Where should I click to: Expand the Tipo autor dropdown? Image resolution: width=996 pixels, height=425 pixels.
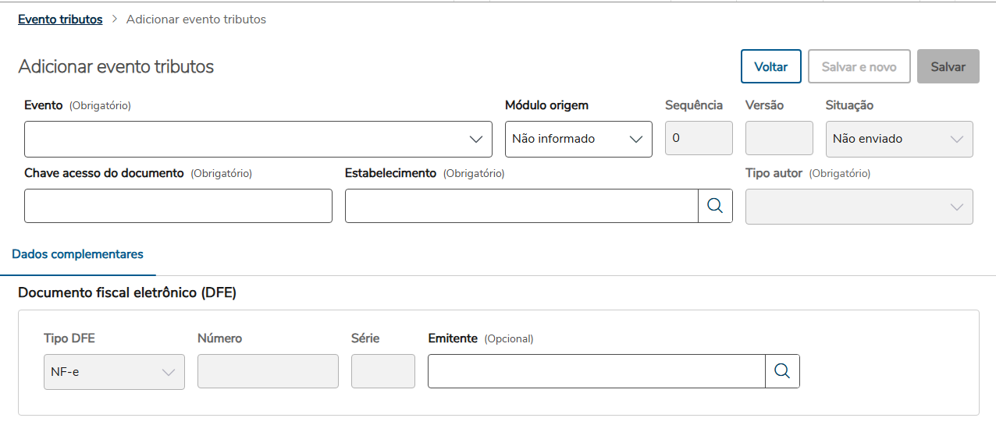pos(859,207)
